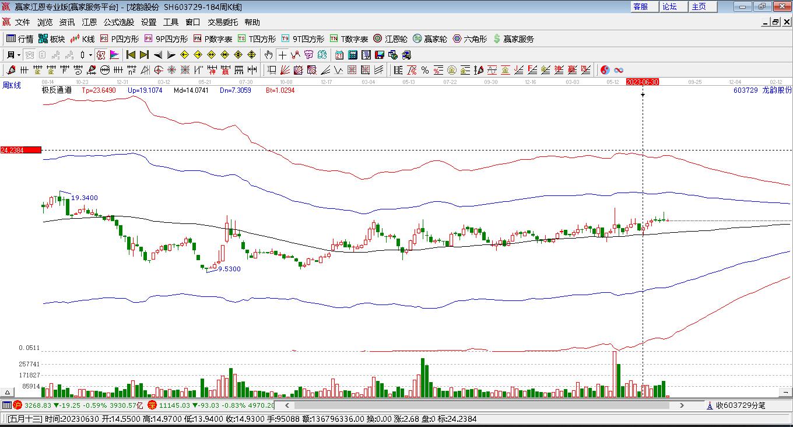Open the P数字表 tool
The width and height of the screenshot is (793, 427).
click(x=213, y=39)
